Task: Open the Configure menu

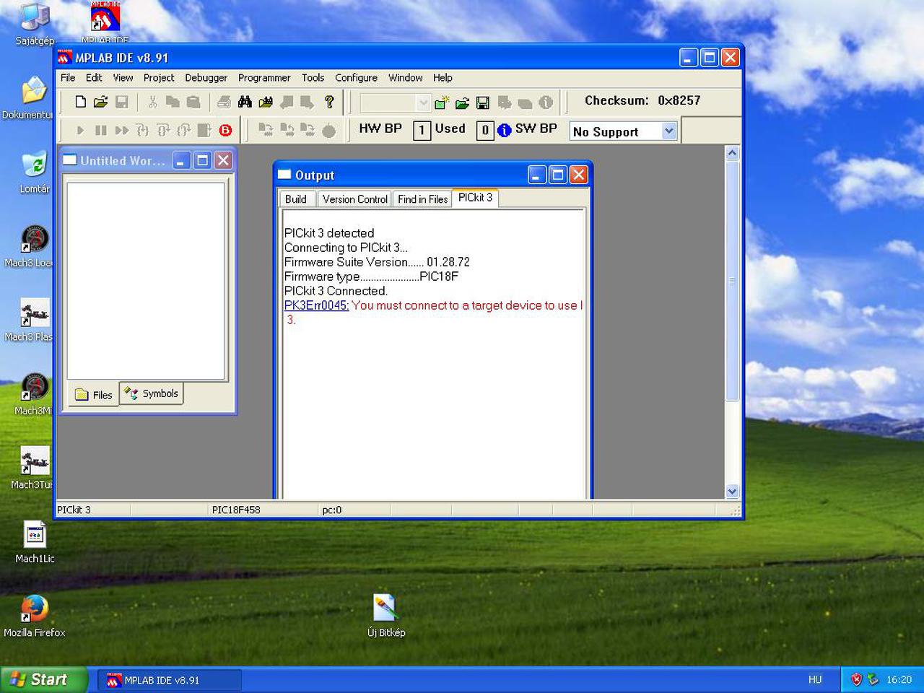Action: (x=356, y=78)
